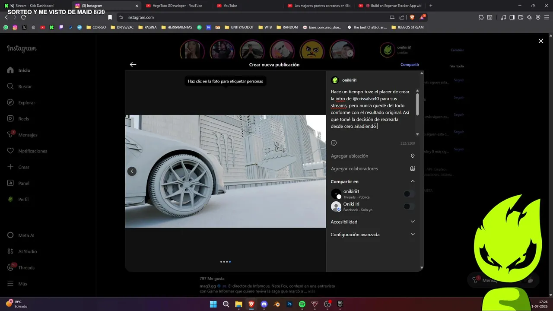Click the Instagram logo in the sidebar

(22, 48)
